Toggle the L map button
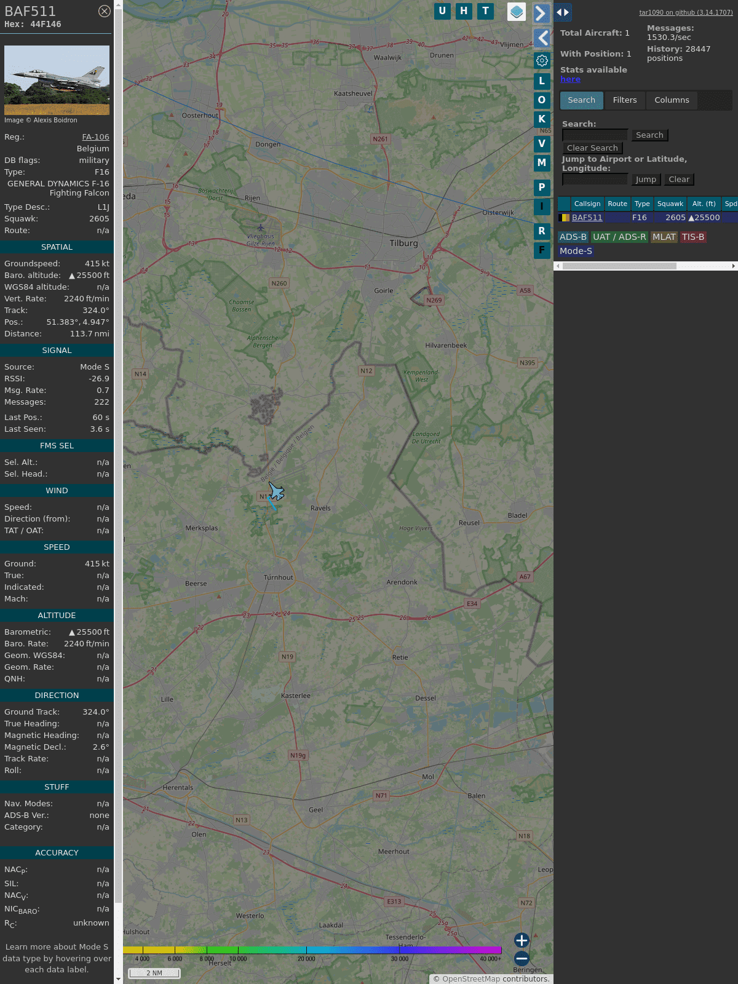Viewport: 738px width, 984px height. click(x=542, y=81)
